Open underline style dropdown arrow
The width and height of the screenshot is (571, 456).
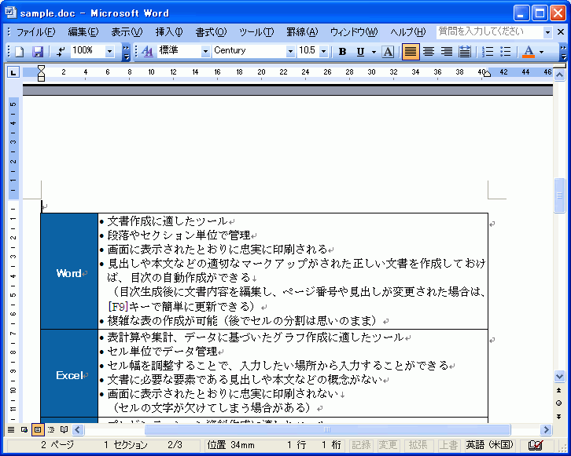point(374,52)
